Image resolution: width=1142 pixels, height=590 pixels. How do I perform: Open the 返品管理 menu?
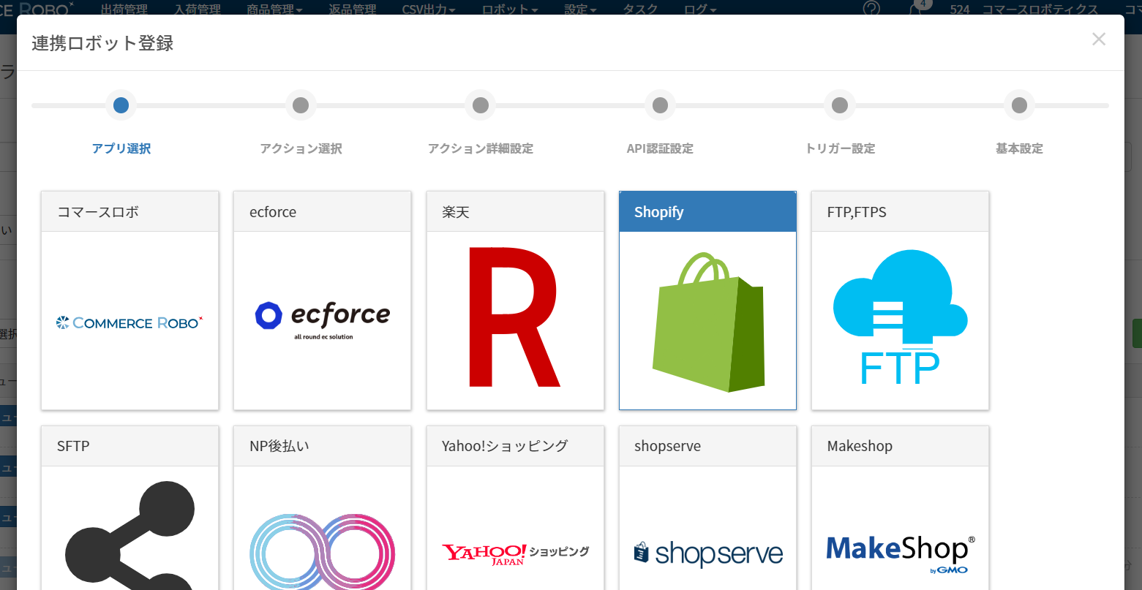(x=353, y=9)
